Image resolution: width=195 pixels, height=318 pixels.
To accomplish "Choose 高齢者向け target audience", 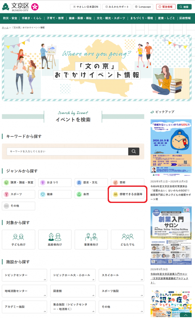I will 55,239.
